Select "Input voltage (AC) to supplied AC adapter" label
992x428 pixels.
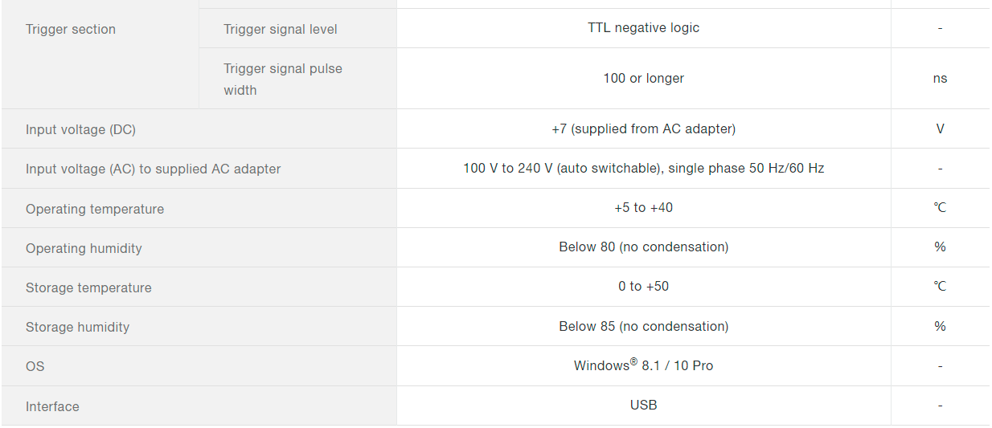[x=154, y=169]
